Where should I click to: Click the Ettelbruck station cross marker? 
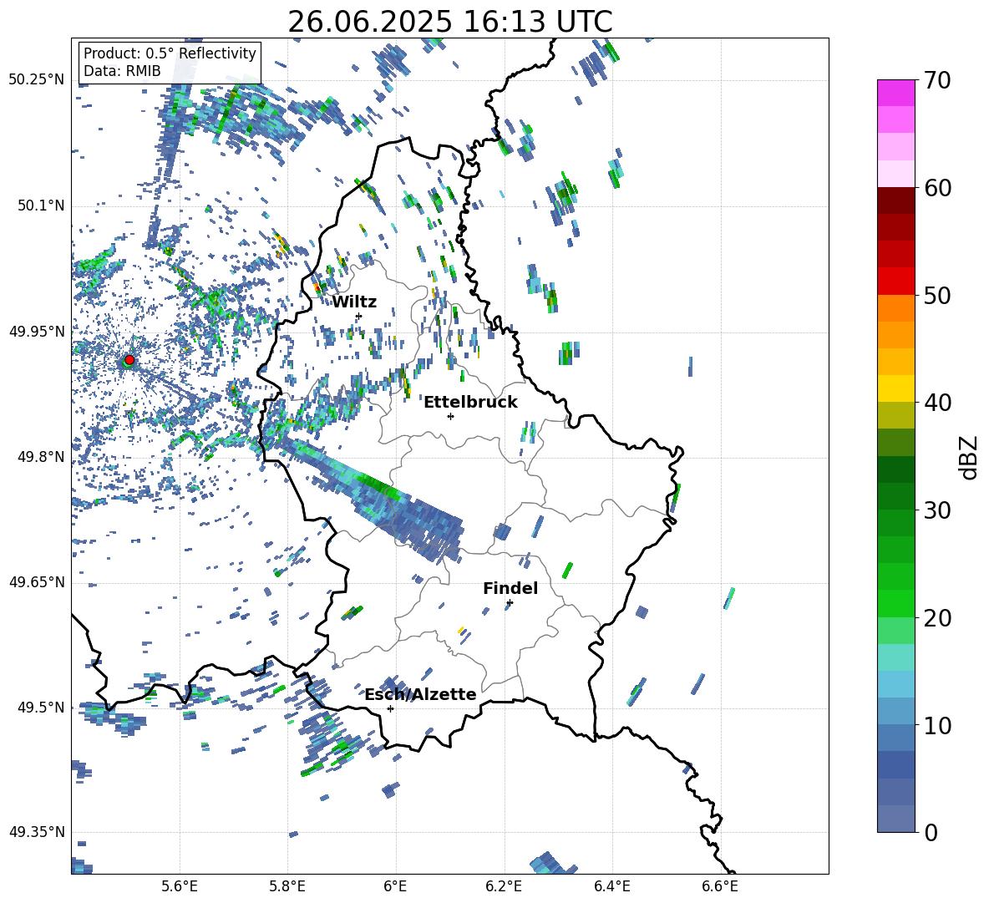click(450, 416)
